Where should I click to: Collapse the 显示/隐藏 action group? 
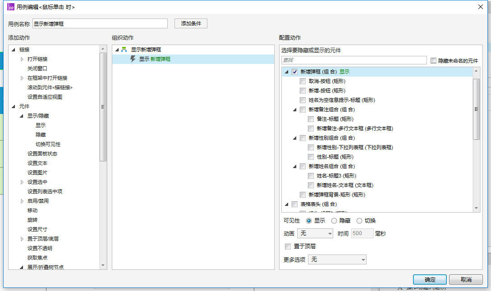[x=22, y=116]
